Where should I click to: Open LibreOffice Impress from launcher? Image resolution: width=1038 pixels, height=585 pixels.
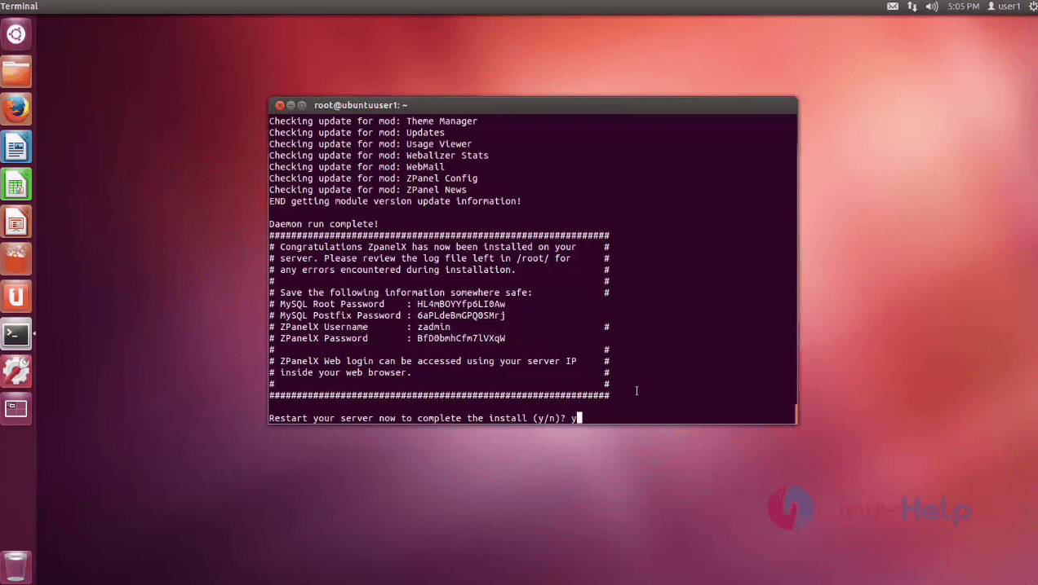pos(16,222)
